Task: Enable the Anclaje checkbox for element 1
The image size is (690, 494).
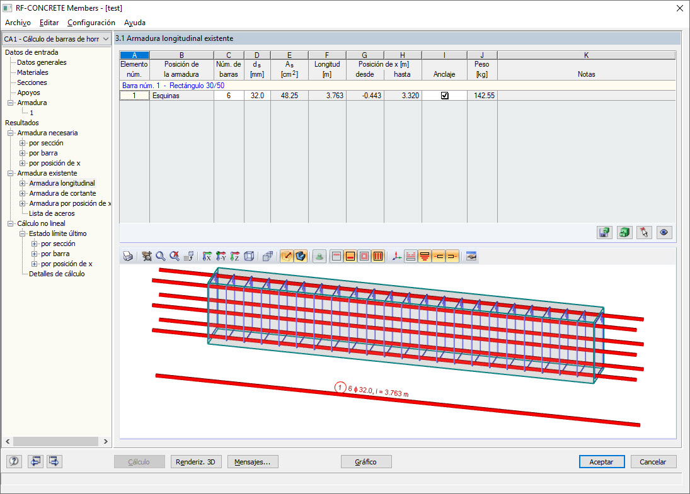Action: pyautogui.click(x=444, y=95)
